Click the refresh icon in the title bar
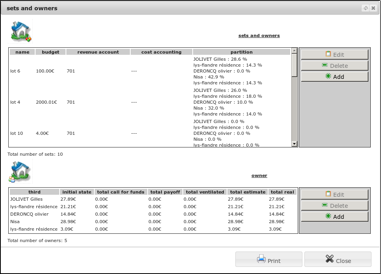The width and height of the screenshot is (381, 274). pyautogui.click(x=366, y=8)
